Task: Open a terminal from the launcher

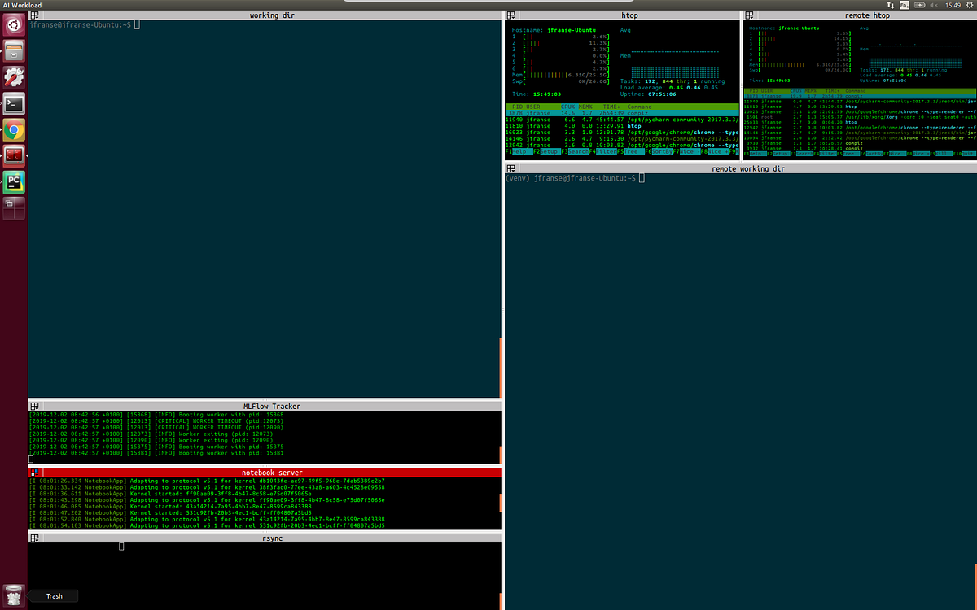Action: (x=12, y=103)
